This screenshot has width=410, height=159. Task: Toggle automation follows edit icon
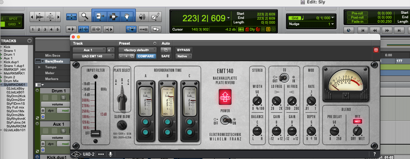pyautogui.click(x=131, y=29)
